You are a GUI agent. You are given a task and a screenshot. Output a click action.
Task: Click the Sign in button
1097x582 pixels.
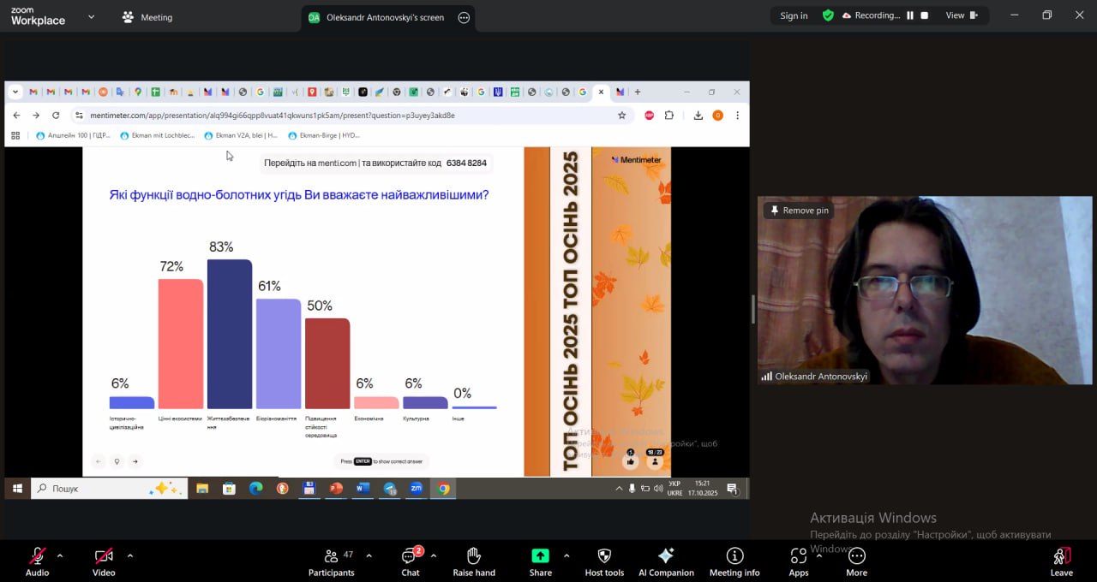[x=794, y=15]
